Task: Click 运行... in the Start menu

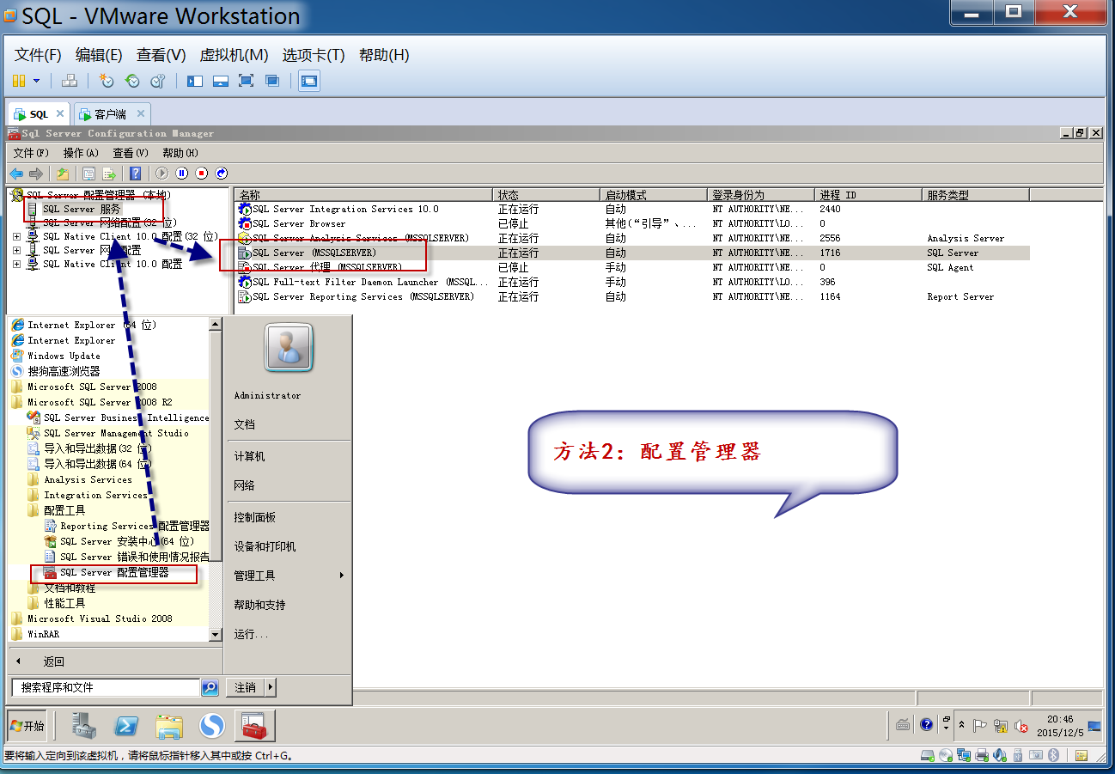Action: 251,634
